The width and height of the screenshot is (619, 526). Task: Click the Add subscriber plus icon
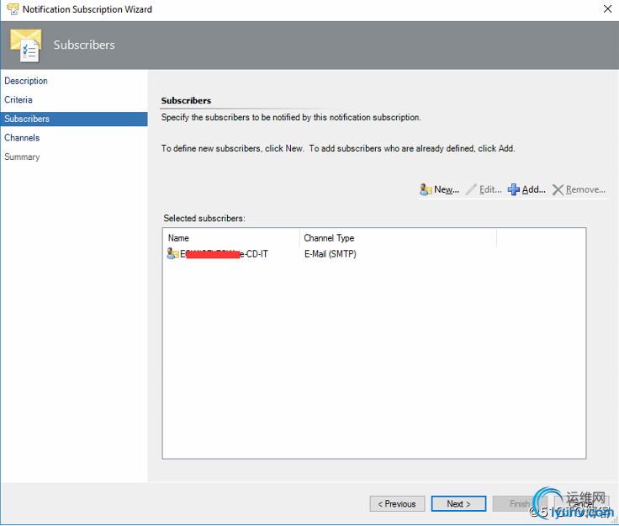(514, 189)
